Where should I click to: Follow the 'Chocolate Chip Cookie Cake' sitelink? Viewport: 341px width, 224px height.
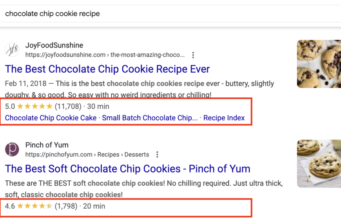(x=51, y=118)
